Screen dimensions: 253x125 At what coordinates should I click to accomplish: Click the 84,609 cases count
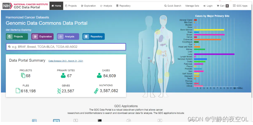point(110,76)
